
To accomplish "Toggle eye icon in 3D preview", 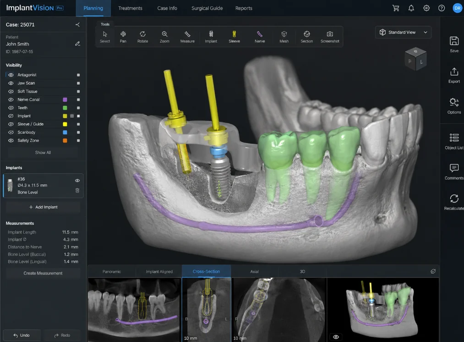I will (336, 337).
